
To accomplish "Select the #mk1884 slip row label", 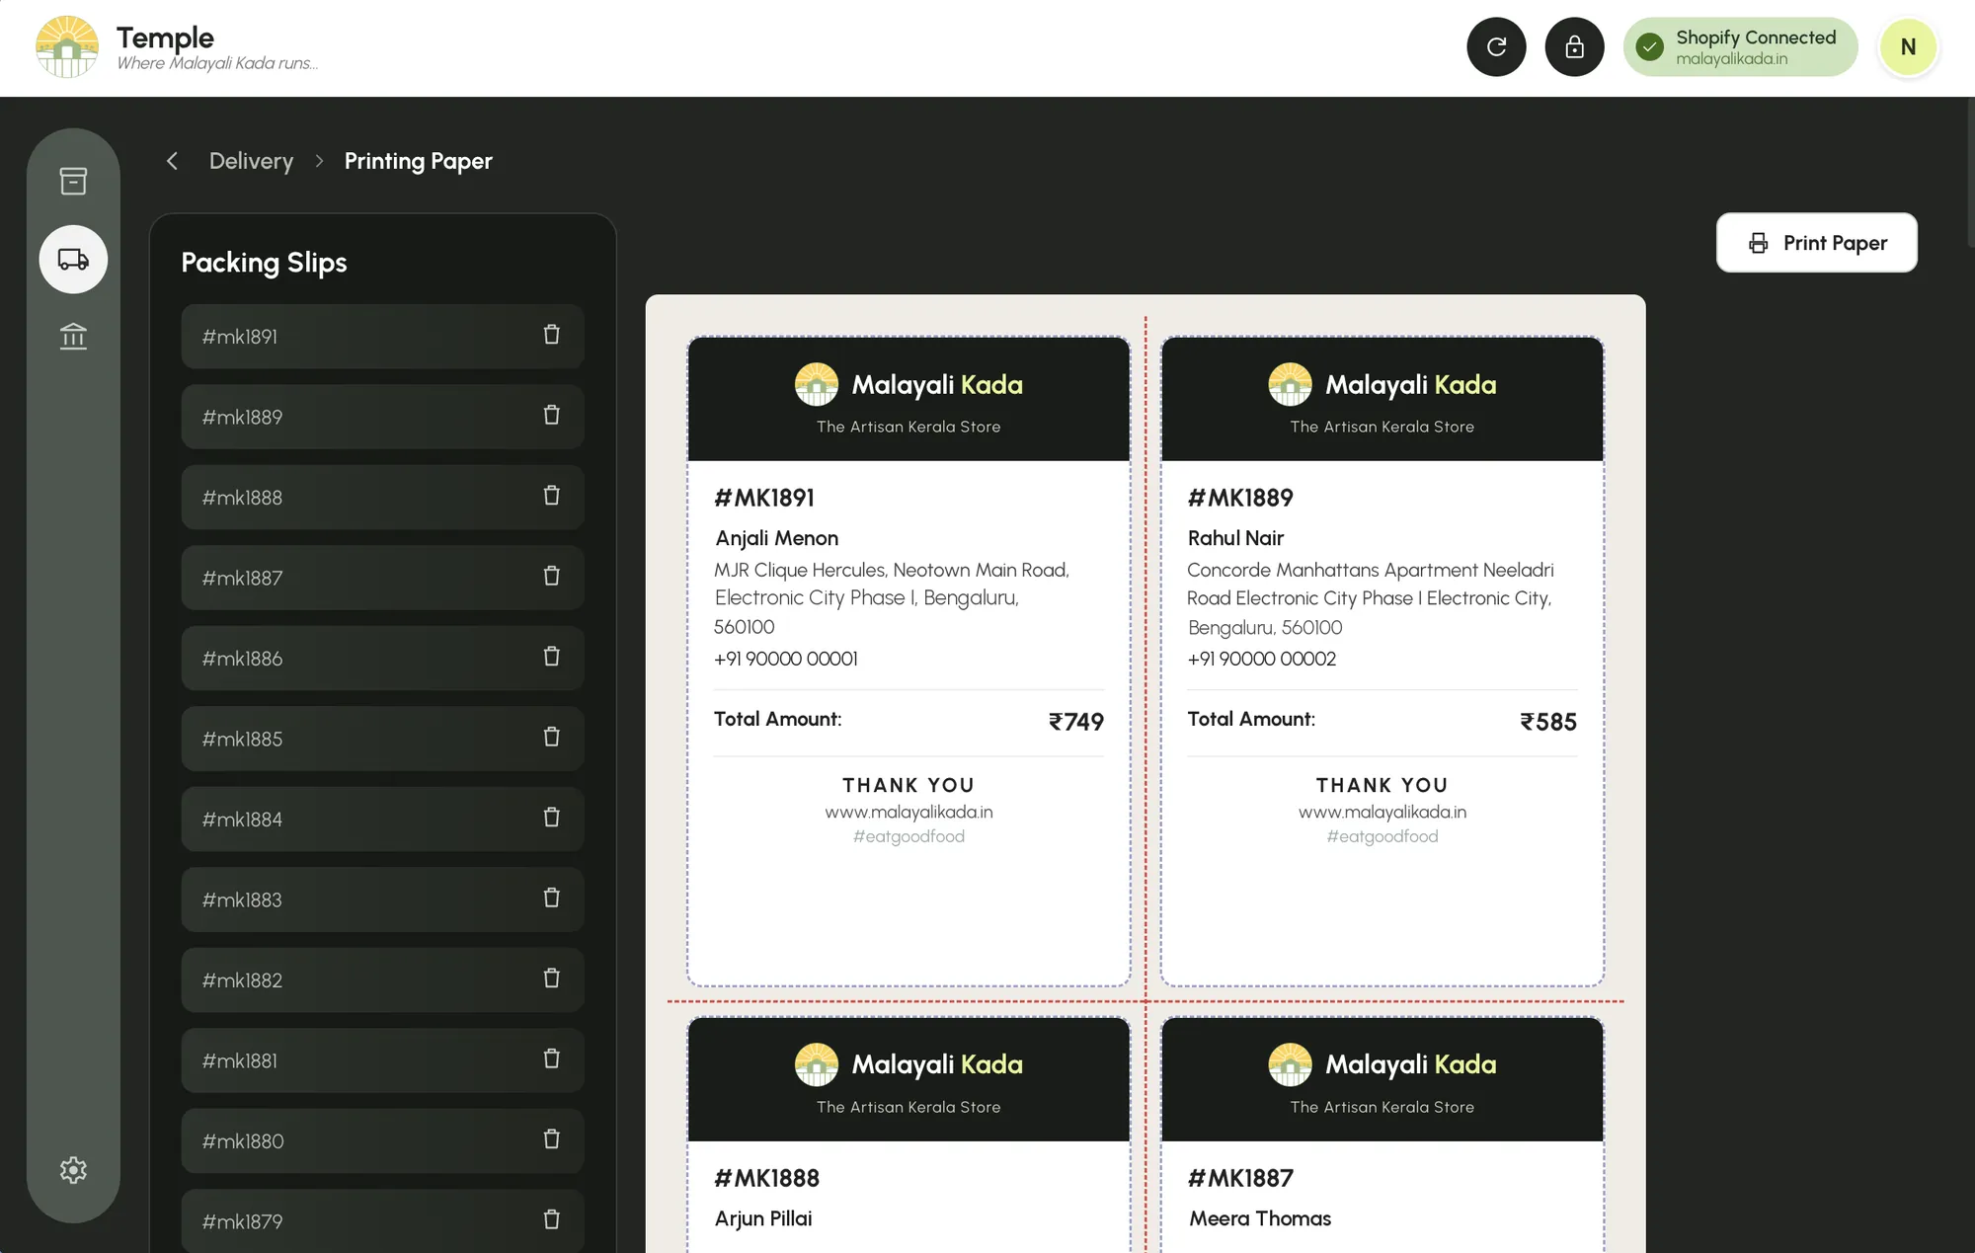I will tap(242, 820).
